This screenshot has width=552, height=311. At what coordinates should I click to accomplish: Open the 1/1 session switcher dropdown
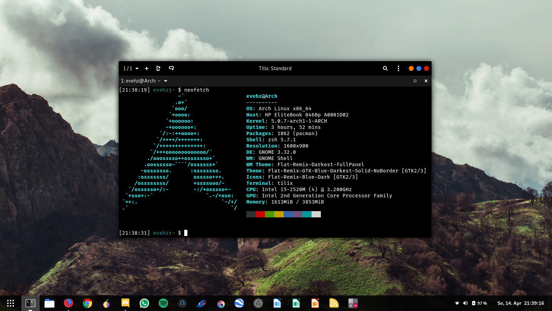click(131, 68)
